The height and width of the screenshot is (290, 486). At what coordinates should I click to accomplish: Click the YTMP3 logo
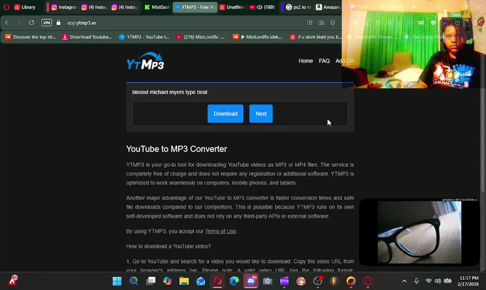(x=145, y=61)
